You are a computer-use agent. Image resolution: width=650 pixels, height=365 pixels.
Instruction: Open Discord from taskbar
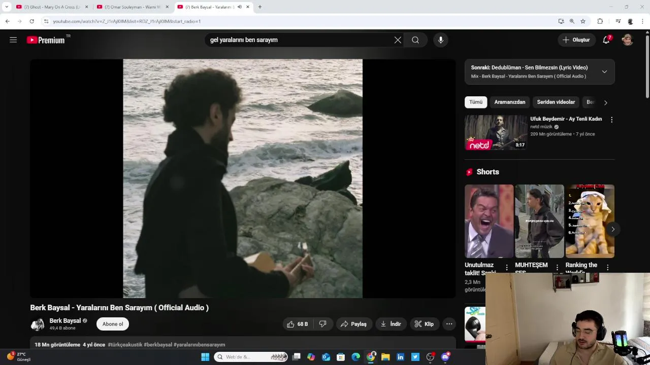click(x=445, y=357)
